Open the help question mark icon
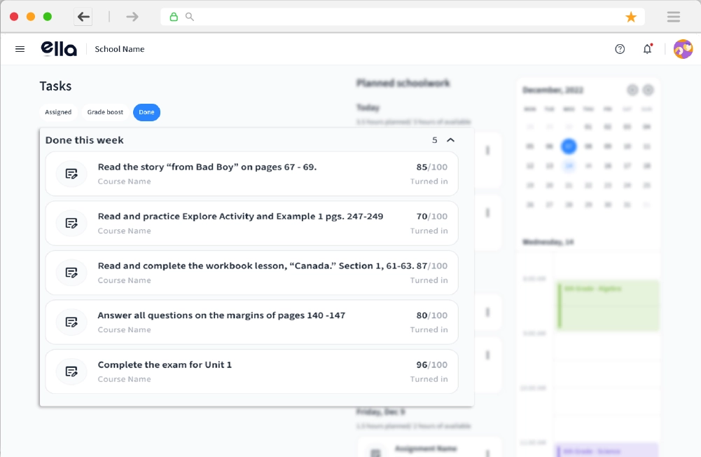The image size is (701, 457). tap(620, 49)
